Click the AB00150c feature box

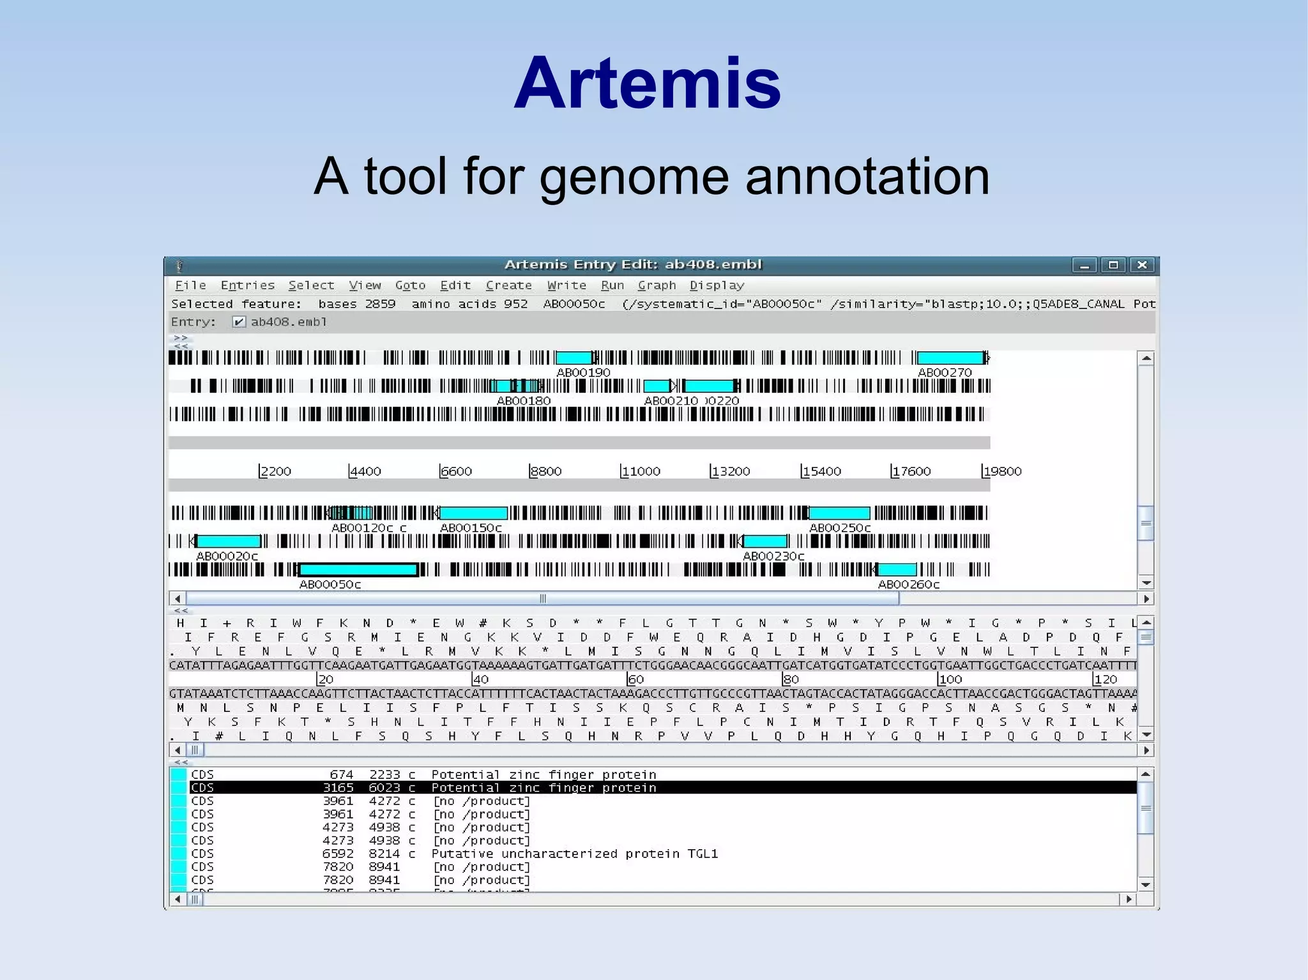click(x=473, y=513)
